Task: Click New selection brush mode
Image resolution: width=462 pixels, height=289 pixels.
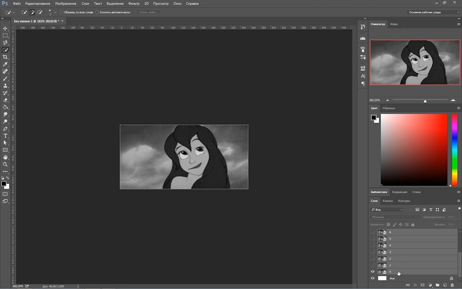Action: click(x=24, y=12)
